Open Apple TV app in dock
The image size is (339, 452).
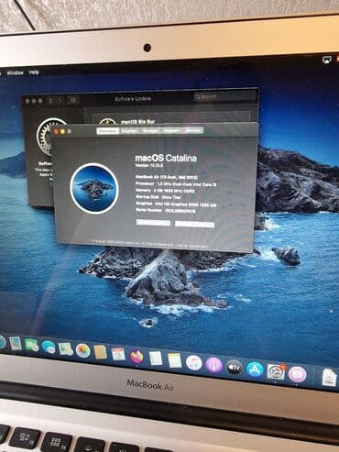(235, 367)
